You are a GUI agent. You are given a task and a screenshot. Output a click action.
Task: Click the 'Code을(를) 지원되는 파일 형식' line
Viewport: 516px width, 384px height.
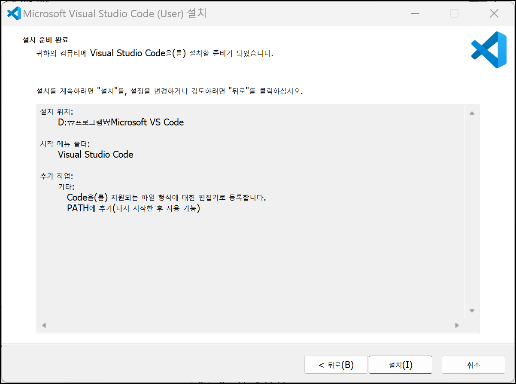(166, 198)
